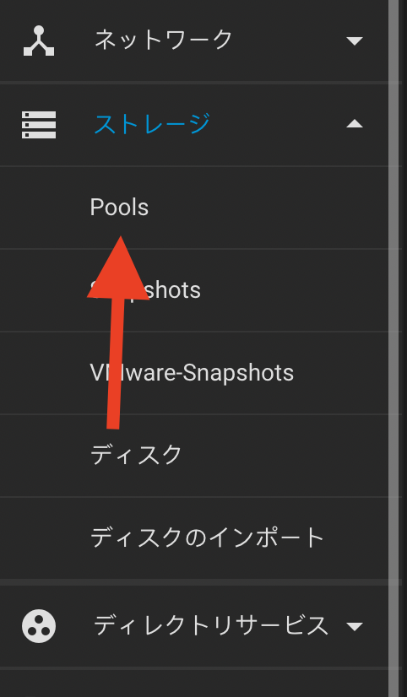This screenshot has height=697, width=407.
Task: Select the ディスク submenu item
Action: (x=136, y=455)
